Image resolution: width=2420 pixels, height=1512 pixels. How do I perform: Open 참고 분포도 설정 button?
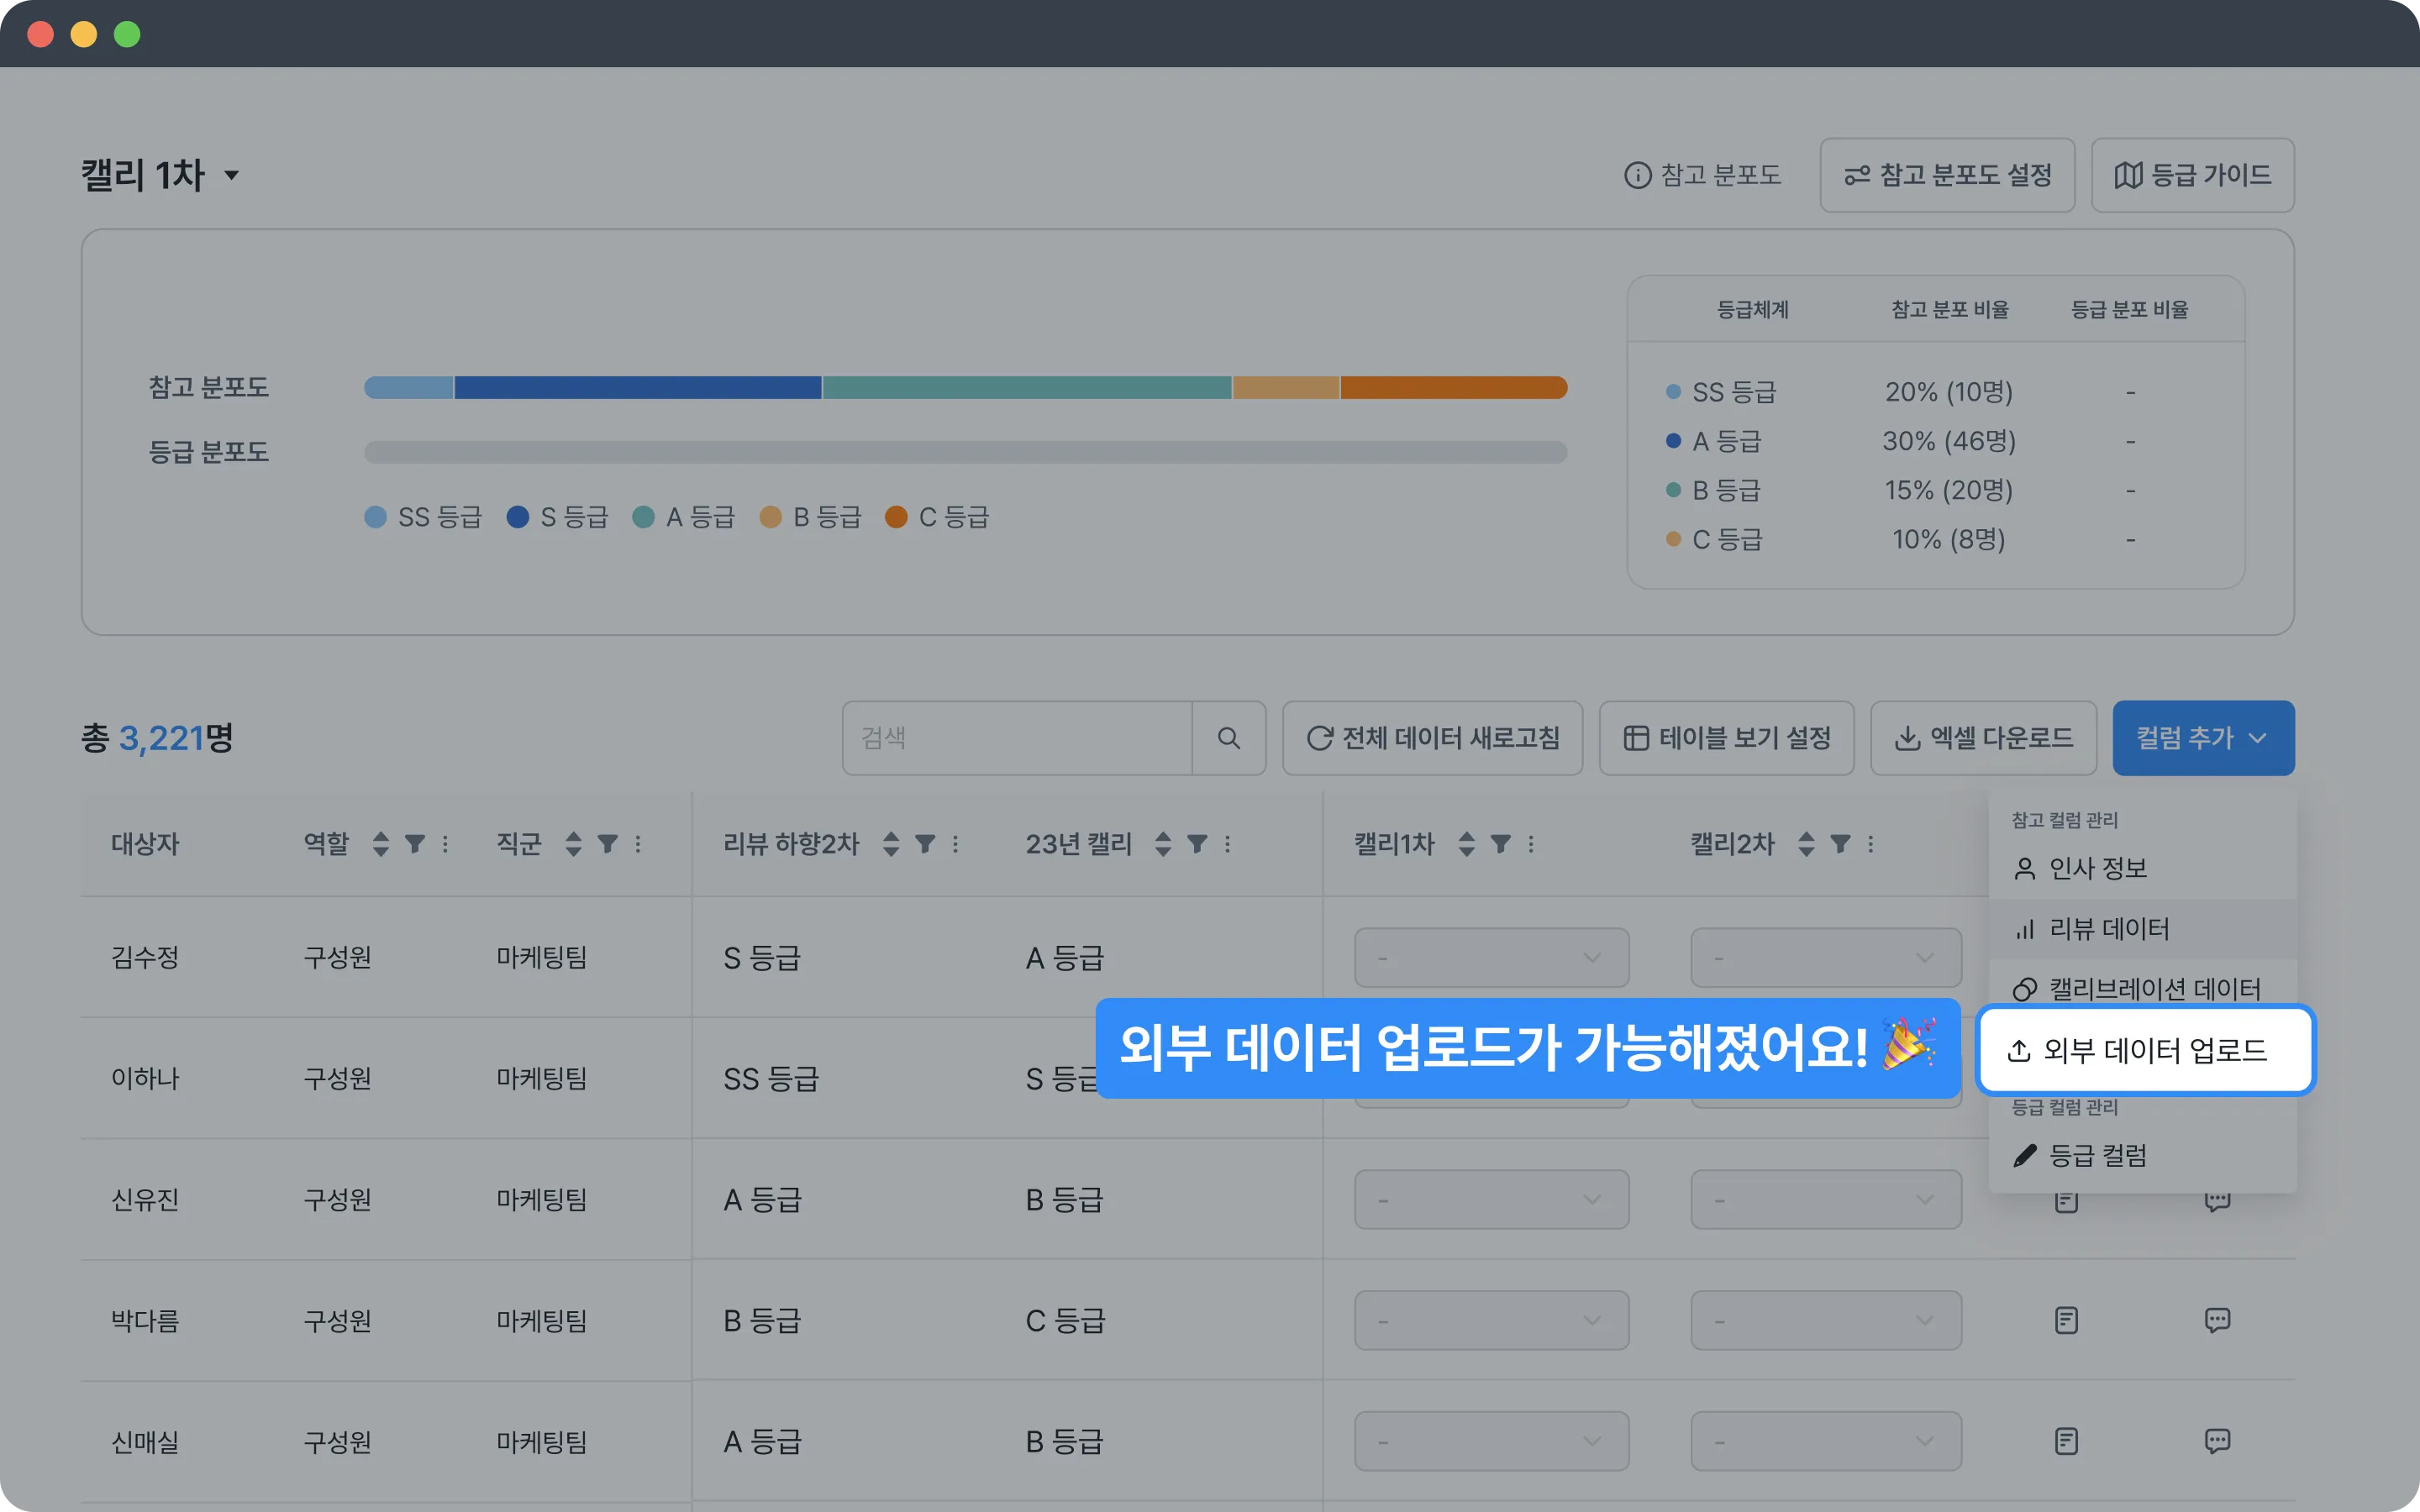tap(1946, 175)
